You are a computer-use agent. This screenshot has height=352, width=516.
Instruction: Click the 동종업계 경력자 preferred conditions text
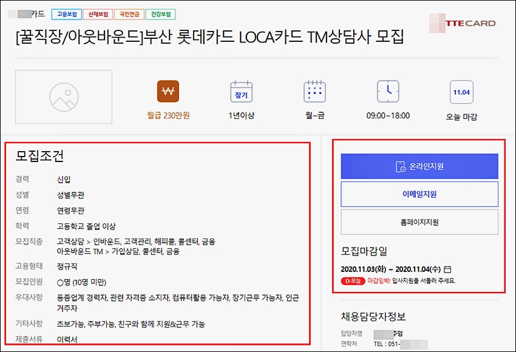click(x=178, y=303)
